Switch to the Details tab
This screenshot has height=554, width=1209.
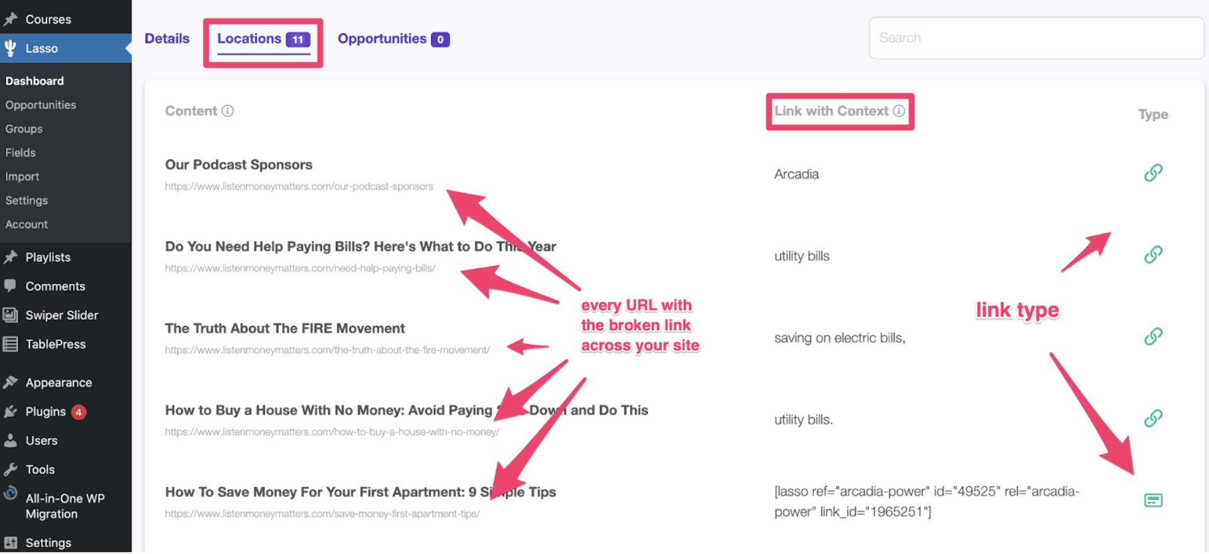[x=167, y=39]
